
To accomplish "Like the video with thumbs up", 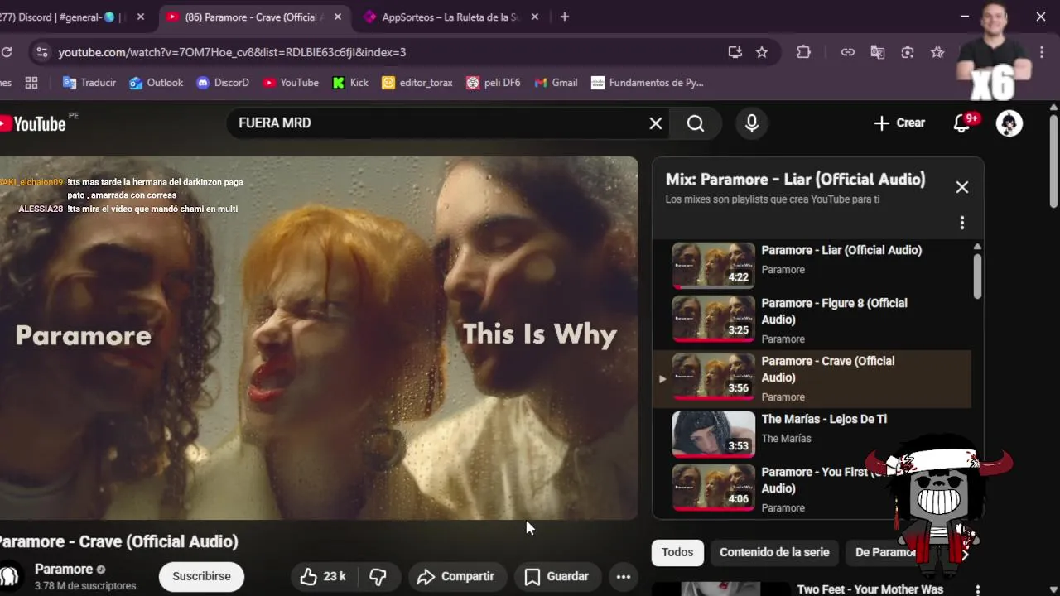I will pyautogui.click(x=323, y=577).
